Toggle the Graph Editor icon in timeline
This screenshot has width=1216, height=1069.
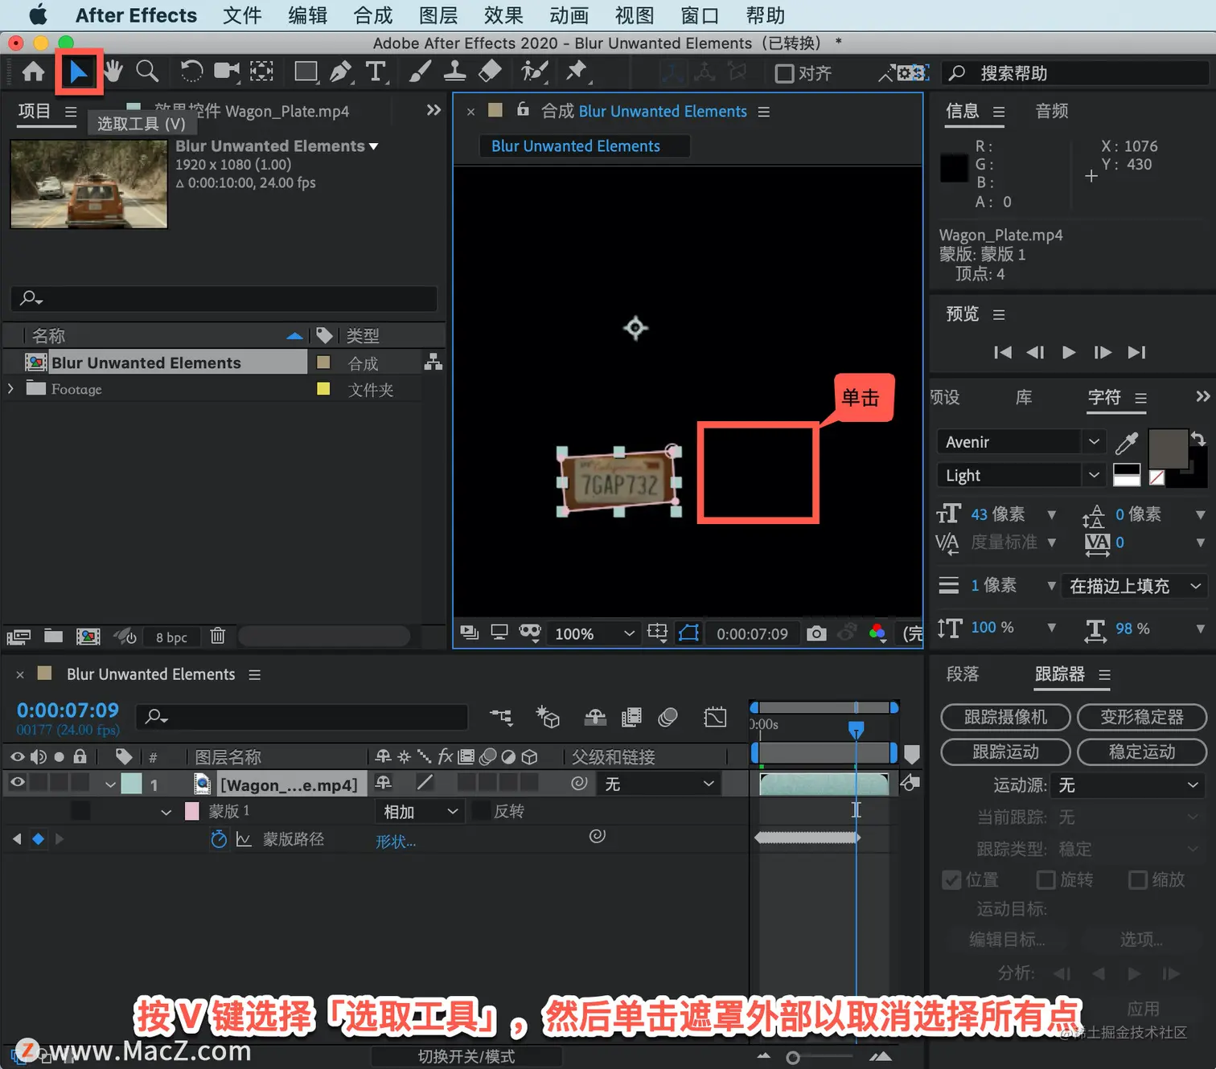pos(715,716)
